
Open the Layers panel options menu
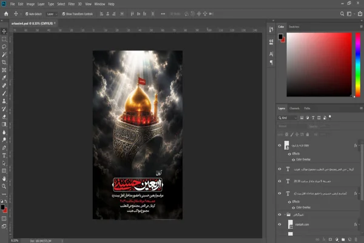tap(361, 108)
